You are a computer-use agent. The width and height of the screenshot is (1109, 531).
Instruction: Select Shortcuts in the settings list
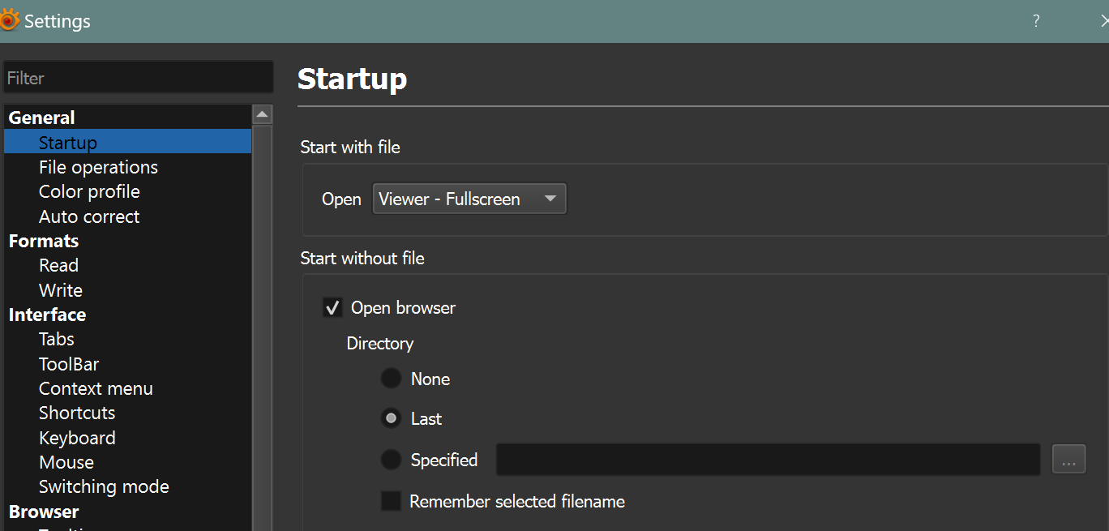pos(77,413)
